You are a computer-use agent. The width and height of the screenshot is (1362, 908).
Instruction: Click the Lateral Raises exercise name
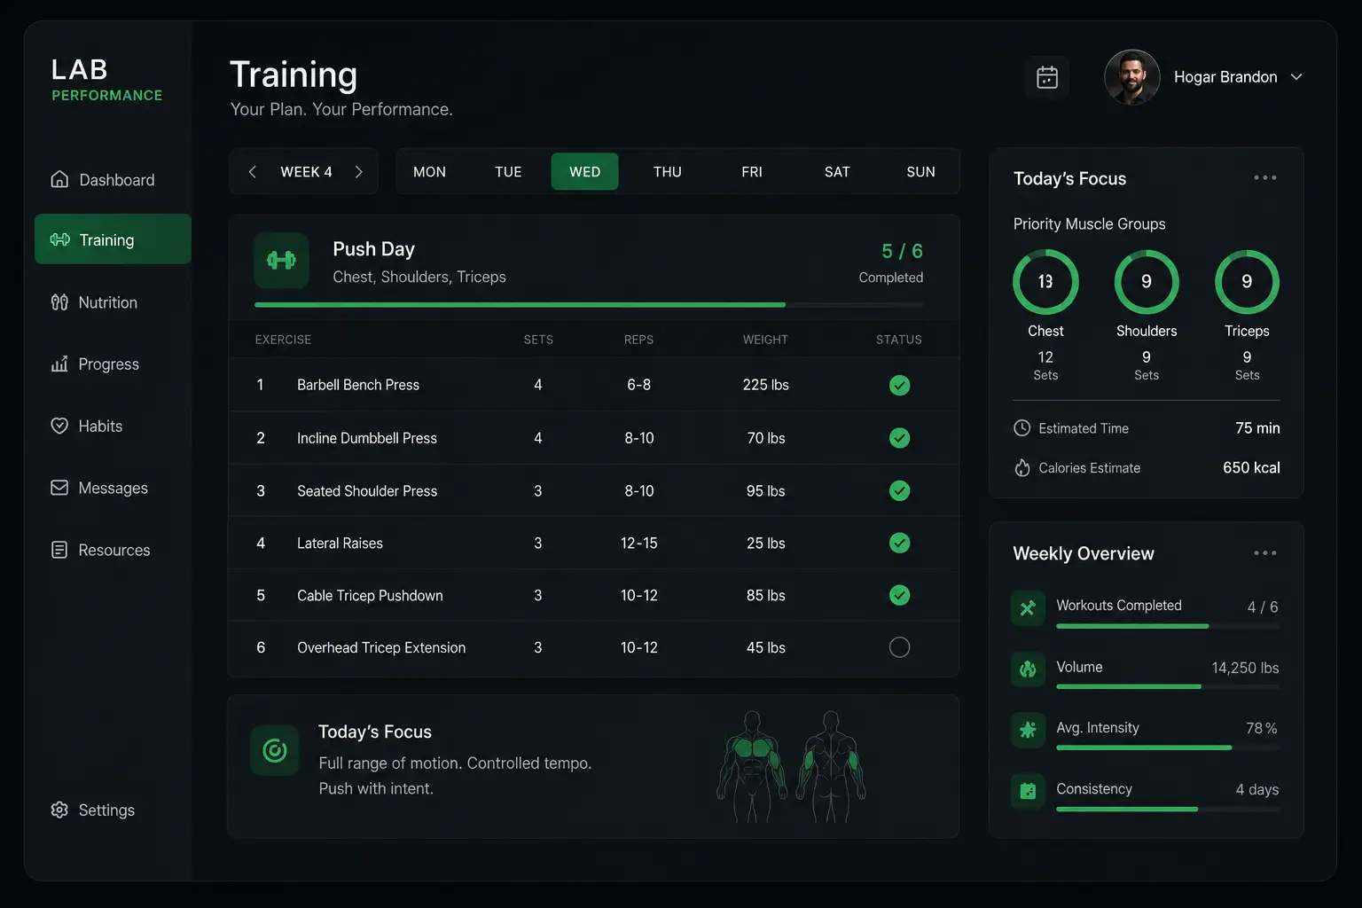[340, 543]
